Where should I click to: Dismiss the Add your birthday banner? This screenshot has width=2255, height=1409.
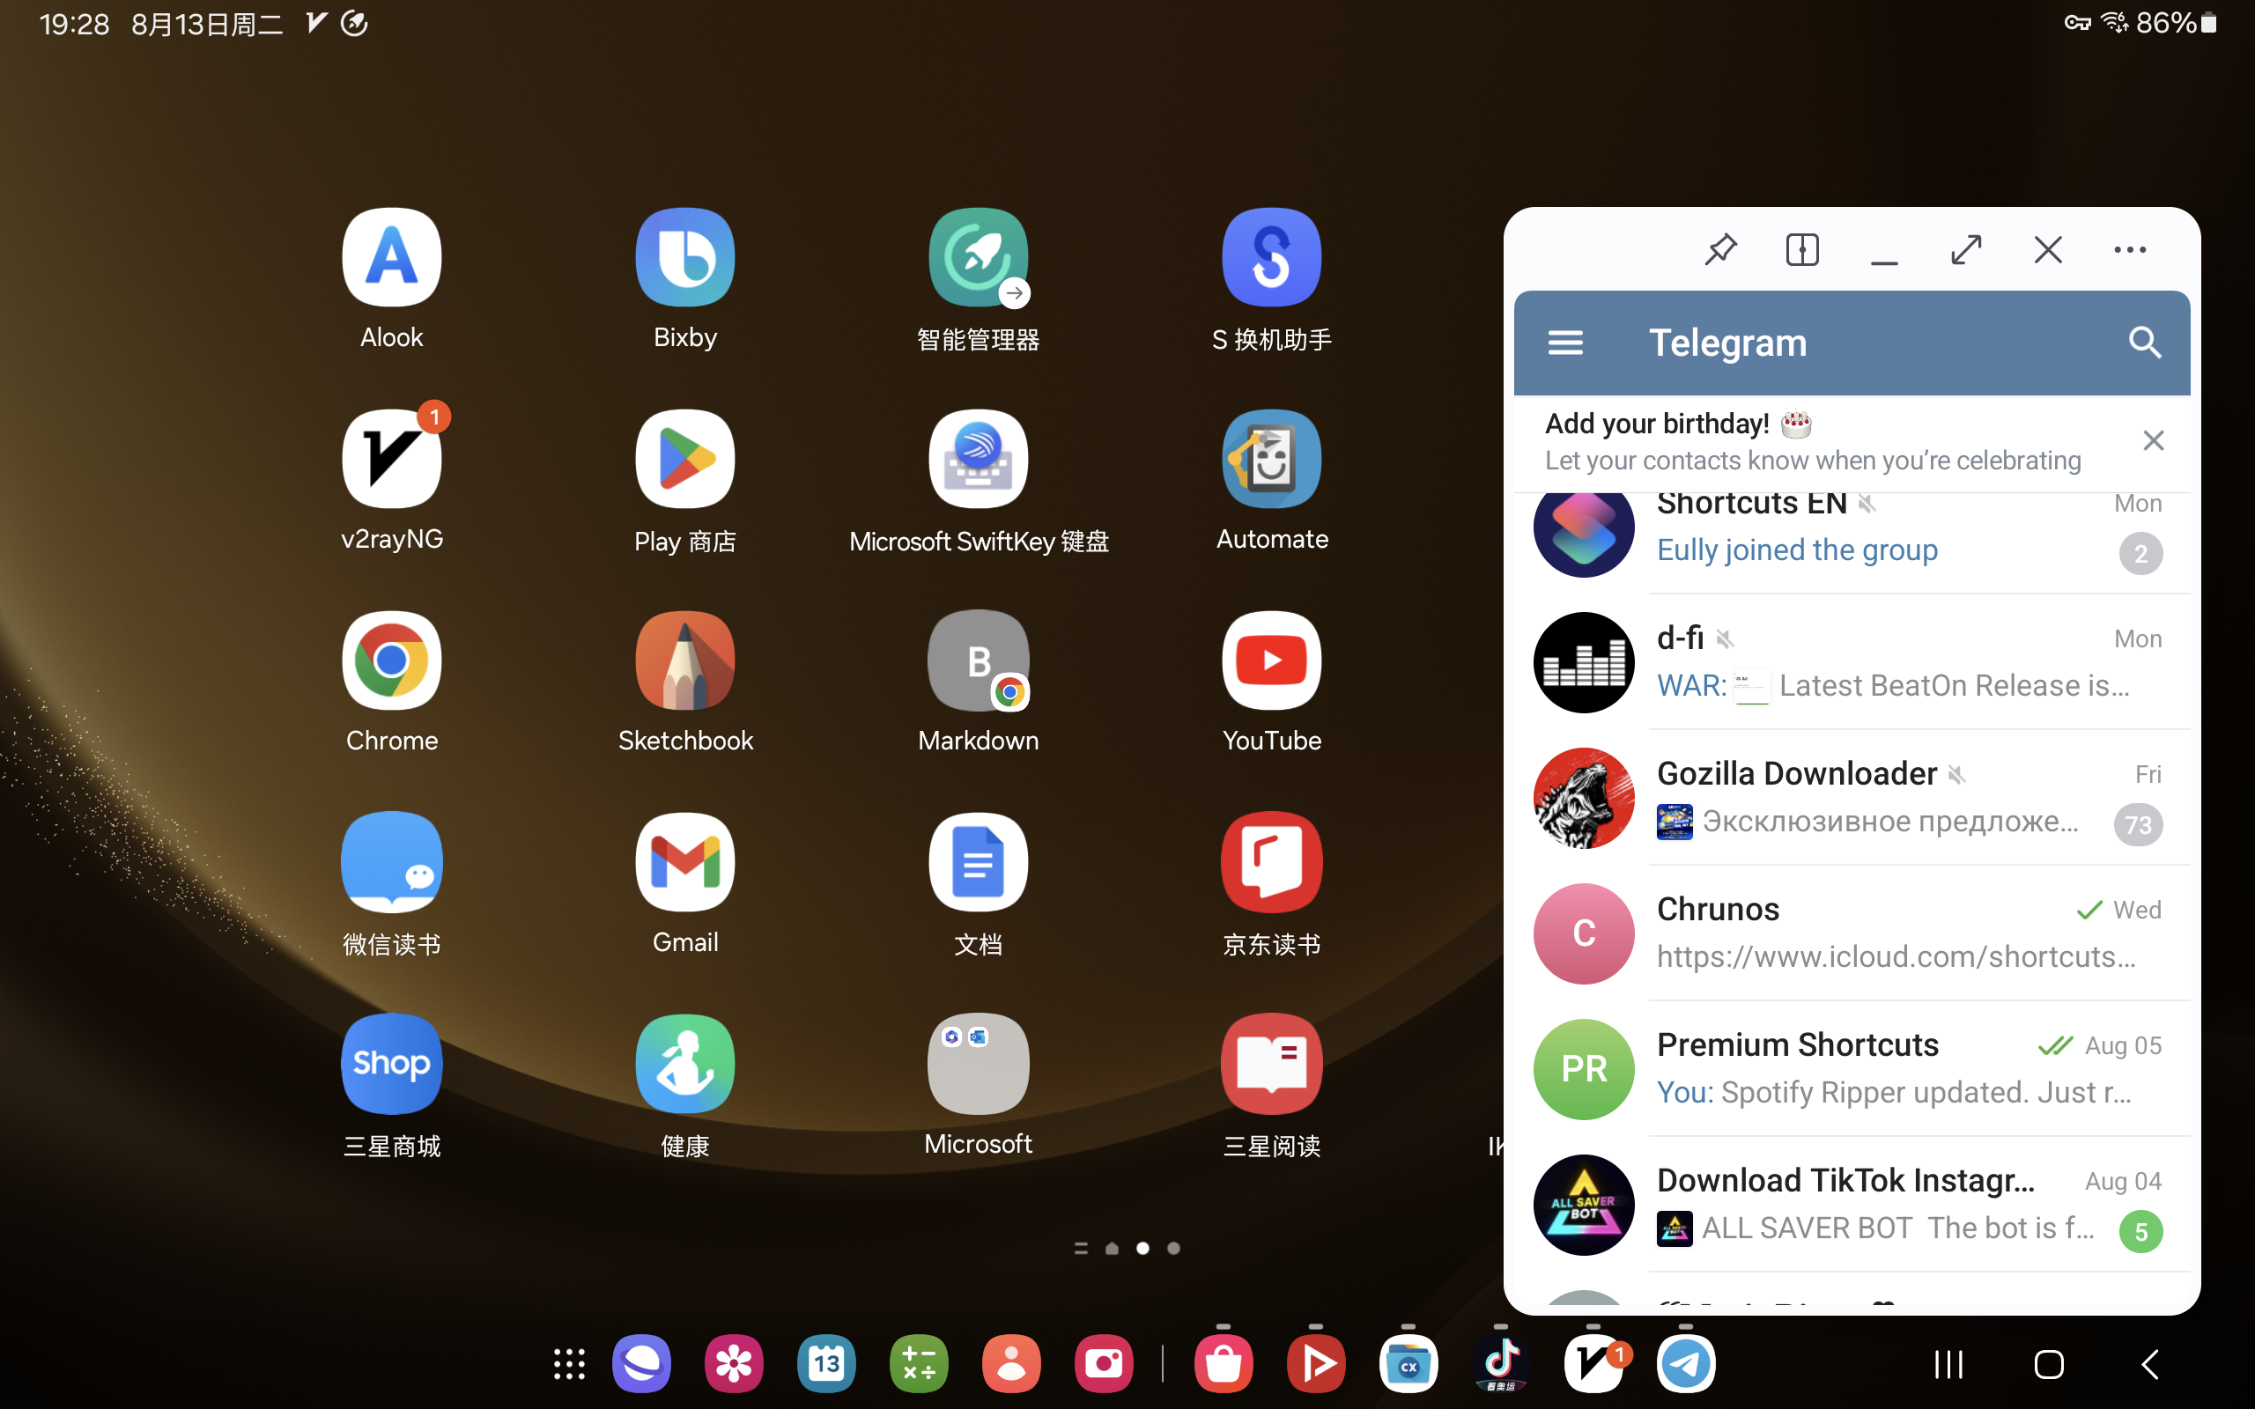[x=2154, y=439]
